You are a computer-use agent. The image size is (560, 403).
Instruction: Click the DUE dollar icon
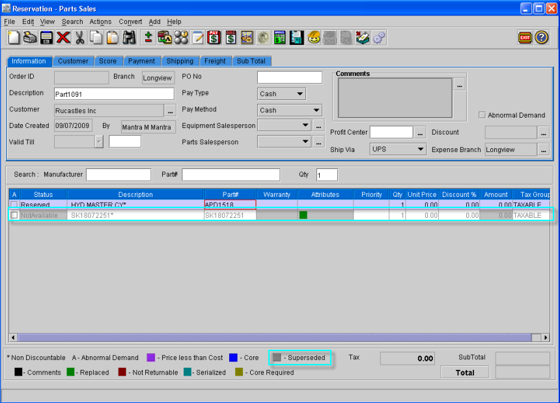[x=231, y=38]
